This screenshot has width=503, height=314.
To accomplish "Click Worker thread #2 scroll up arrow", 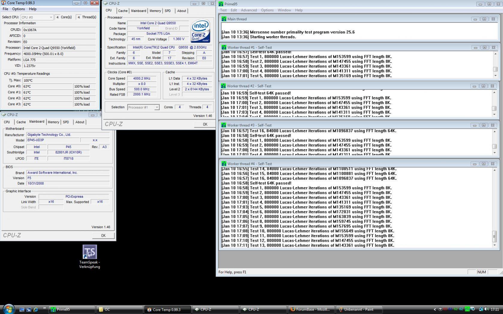I will point(494,92).
